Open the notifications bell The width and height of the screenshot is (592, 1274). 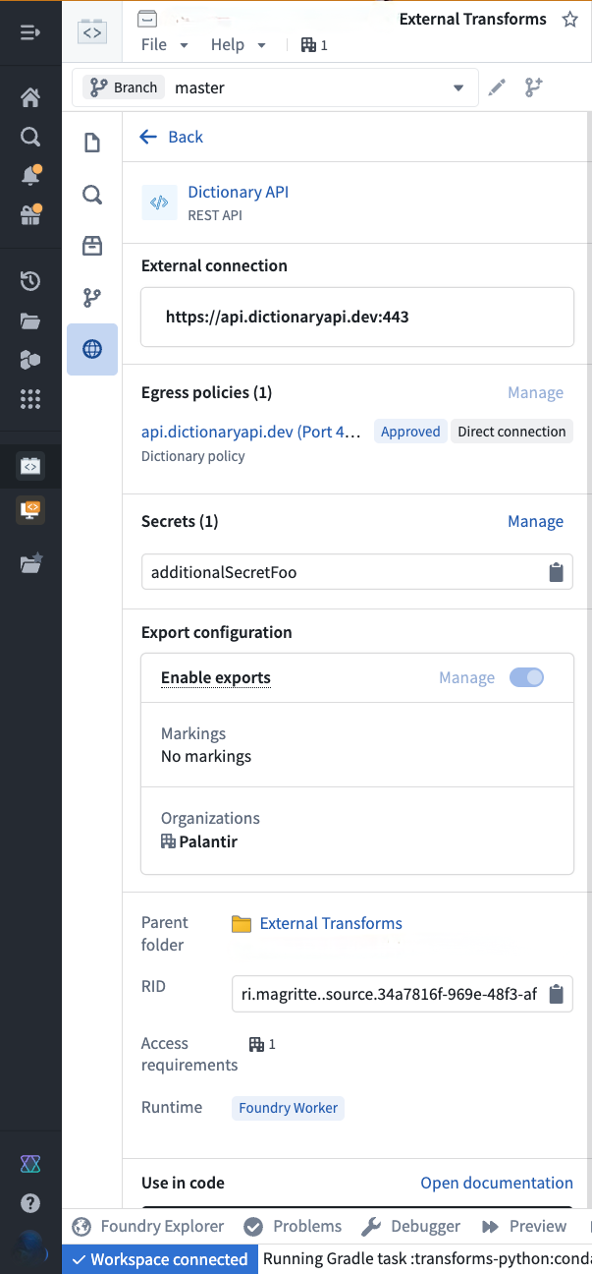click(x=30, y=176)
